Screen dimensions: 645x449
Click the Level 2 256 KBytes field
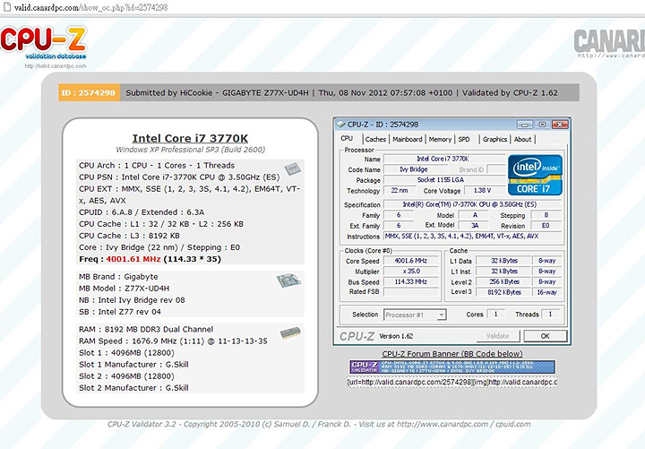[503, 281]
